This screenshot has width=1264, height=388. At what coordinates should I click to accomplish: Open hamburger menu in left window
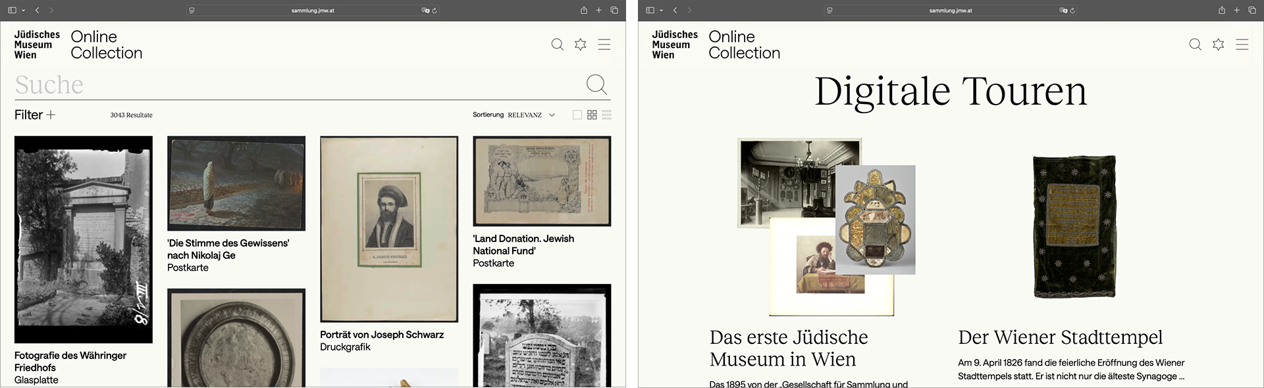tap(604, 44)
